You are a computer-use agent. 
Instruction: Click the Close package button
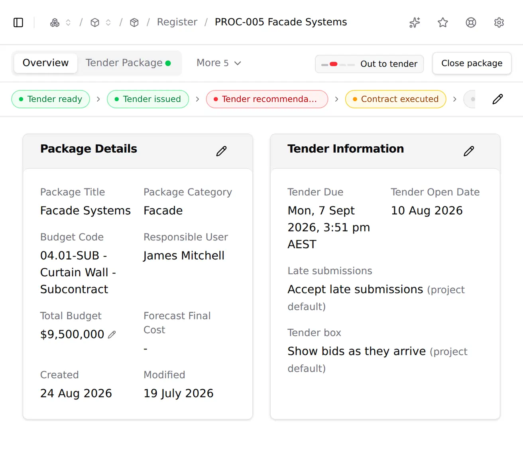point(472,63)
